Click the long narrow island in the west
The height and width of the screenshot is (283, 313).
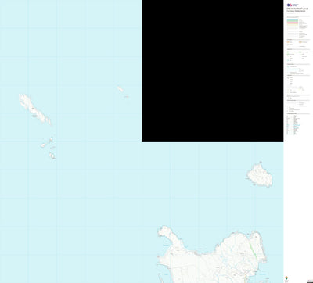pyautogui.click(x=34, y=109)
